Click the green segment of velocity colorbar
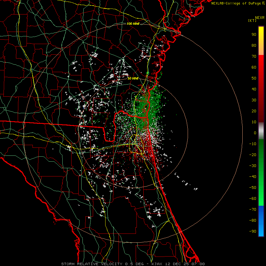The height and width of the screenshot is (266, 266). coord(261,173)
